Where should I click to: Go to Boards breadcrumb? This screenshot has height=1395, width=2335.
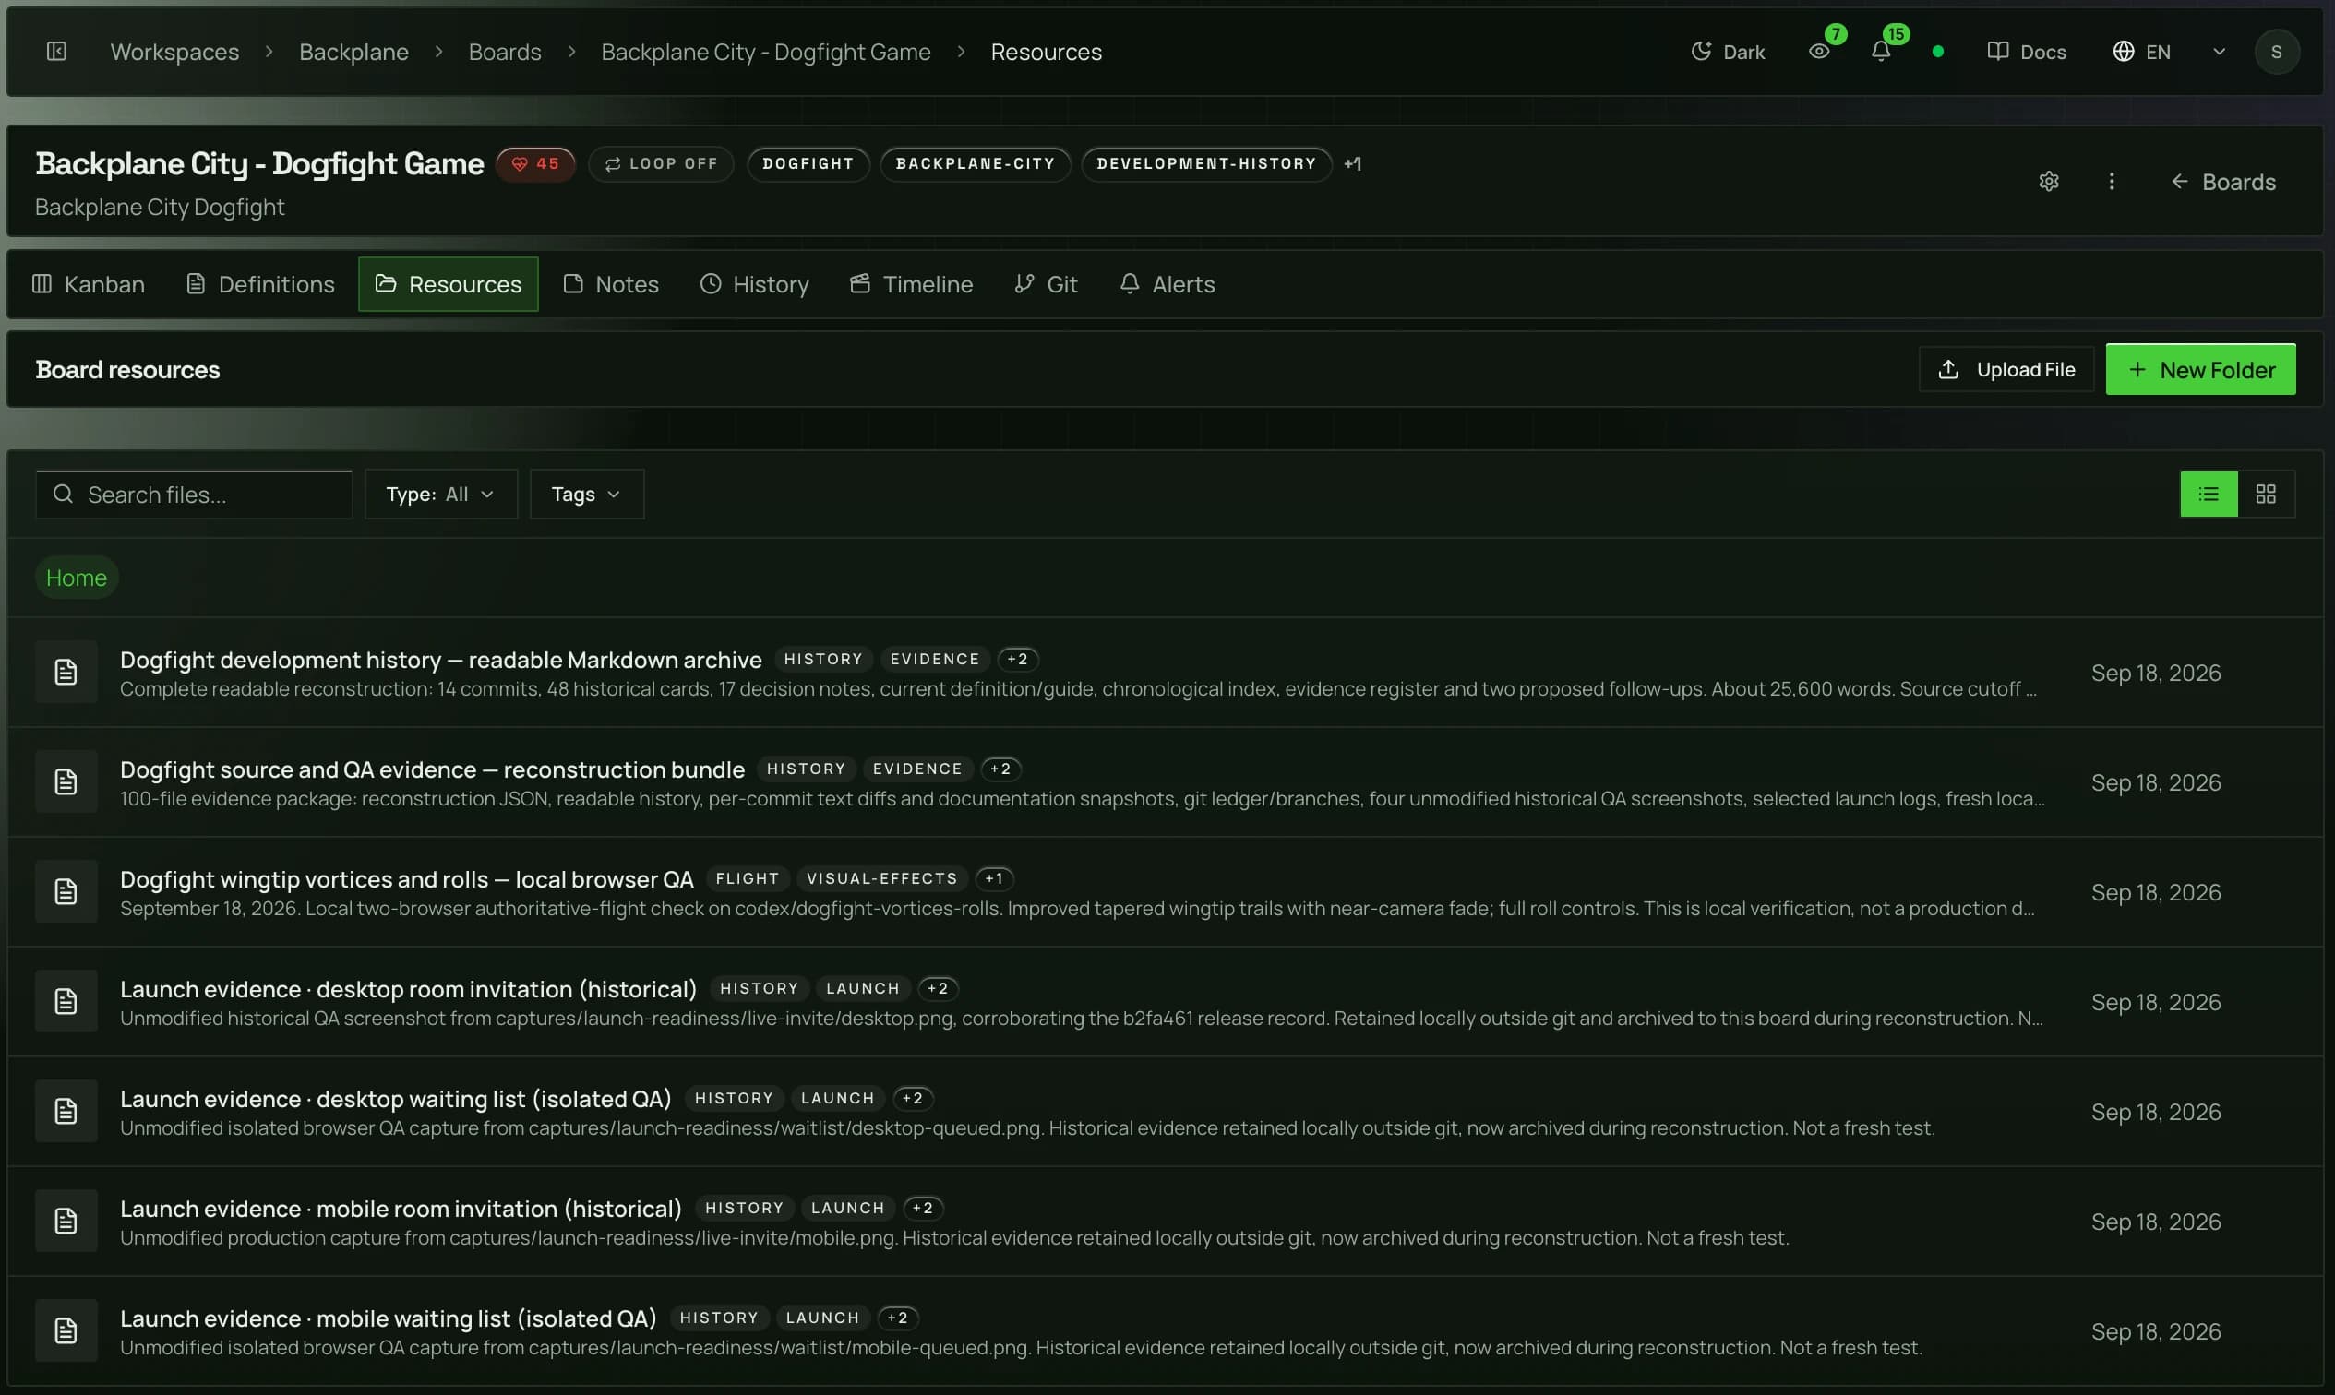pyautogui.click(x=505, y=52)
